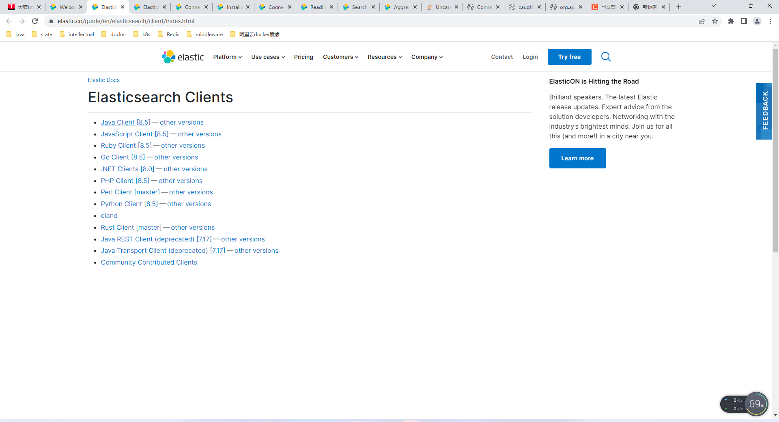View other versions of Python Client
The width and height of the screenshot is (779, 422).
[x=189, y=204]
